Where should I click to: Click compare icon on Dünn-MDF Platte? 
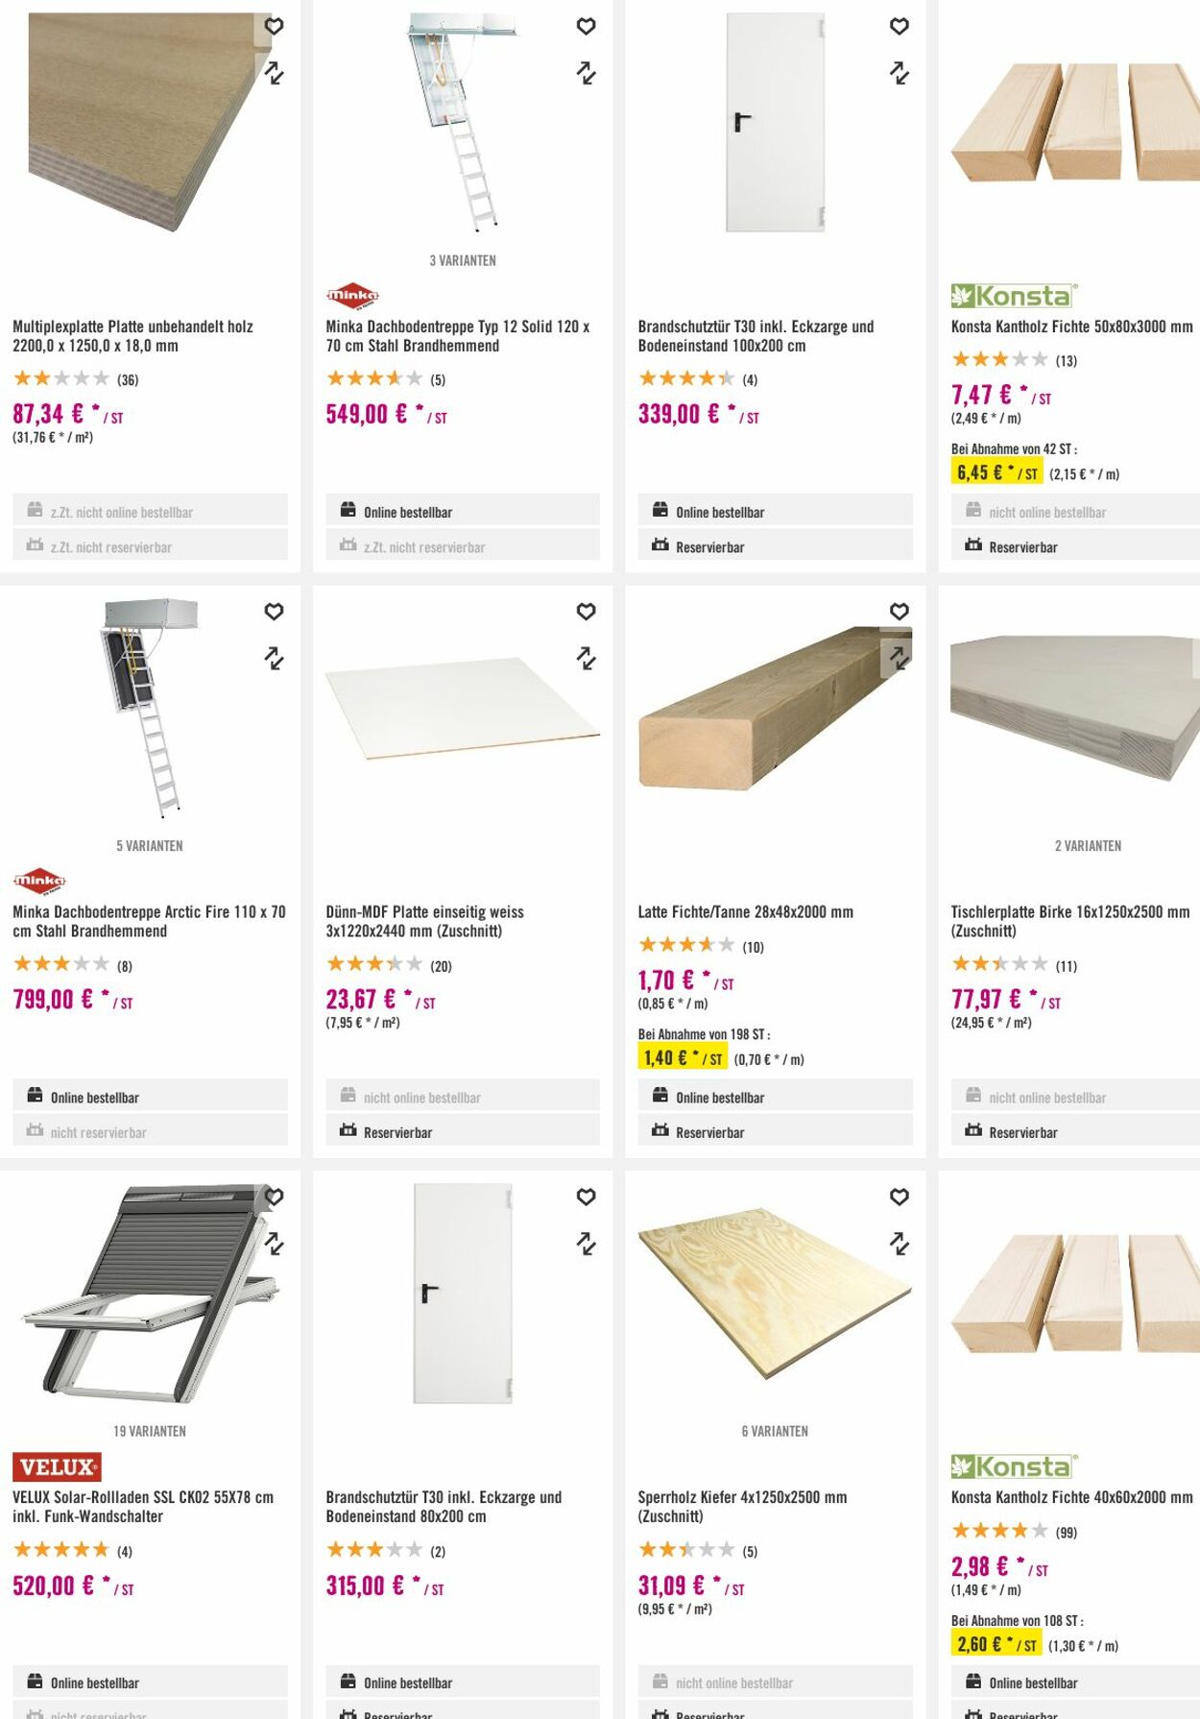click(x=586, y=658)
